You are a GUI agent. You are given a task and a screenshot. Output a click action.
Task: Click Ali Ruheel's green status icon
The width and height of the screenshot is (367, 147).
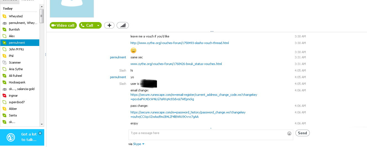4,76
